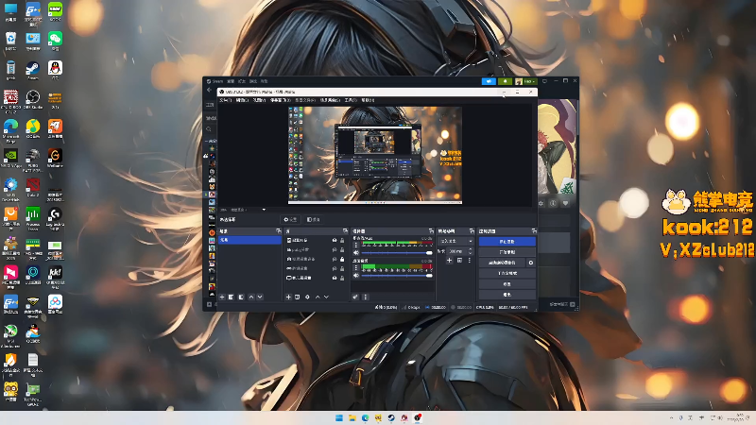The width and height of the screenshot is (756, 425).
Task: Pop out the Audio Mixer dock panel
Action: (x=431, y=231)
